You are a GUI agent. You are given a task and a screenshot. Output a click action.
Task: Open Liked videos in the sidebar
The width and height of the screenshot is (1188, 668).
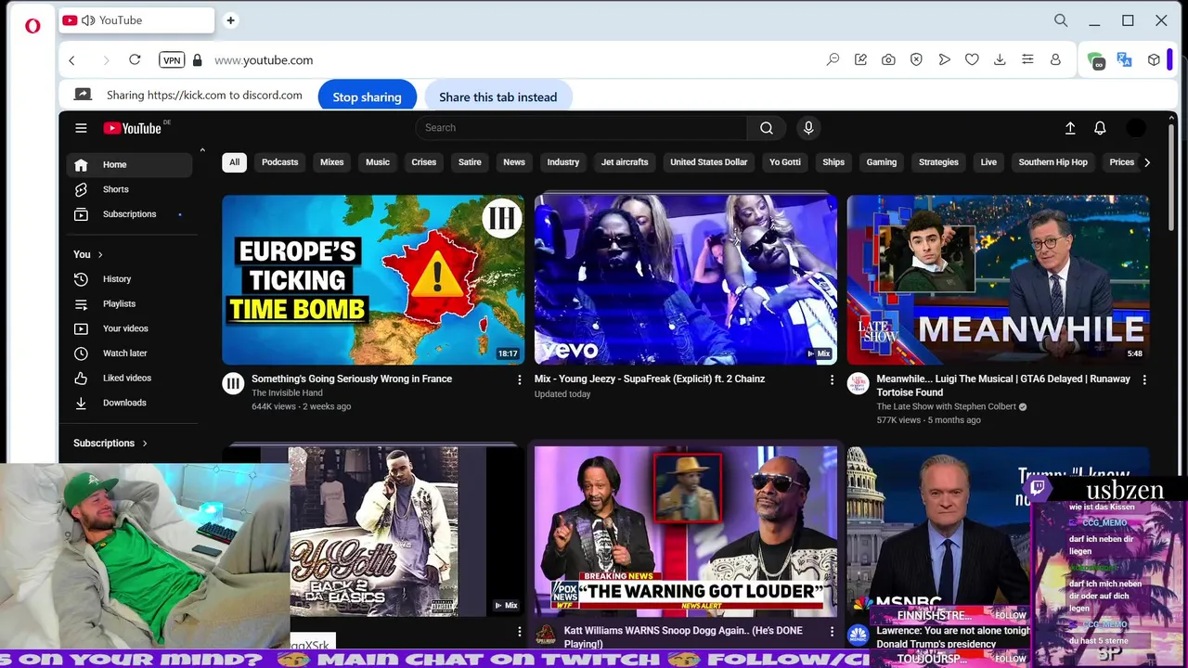(x=129, y=378)
